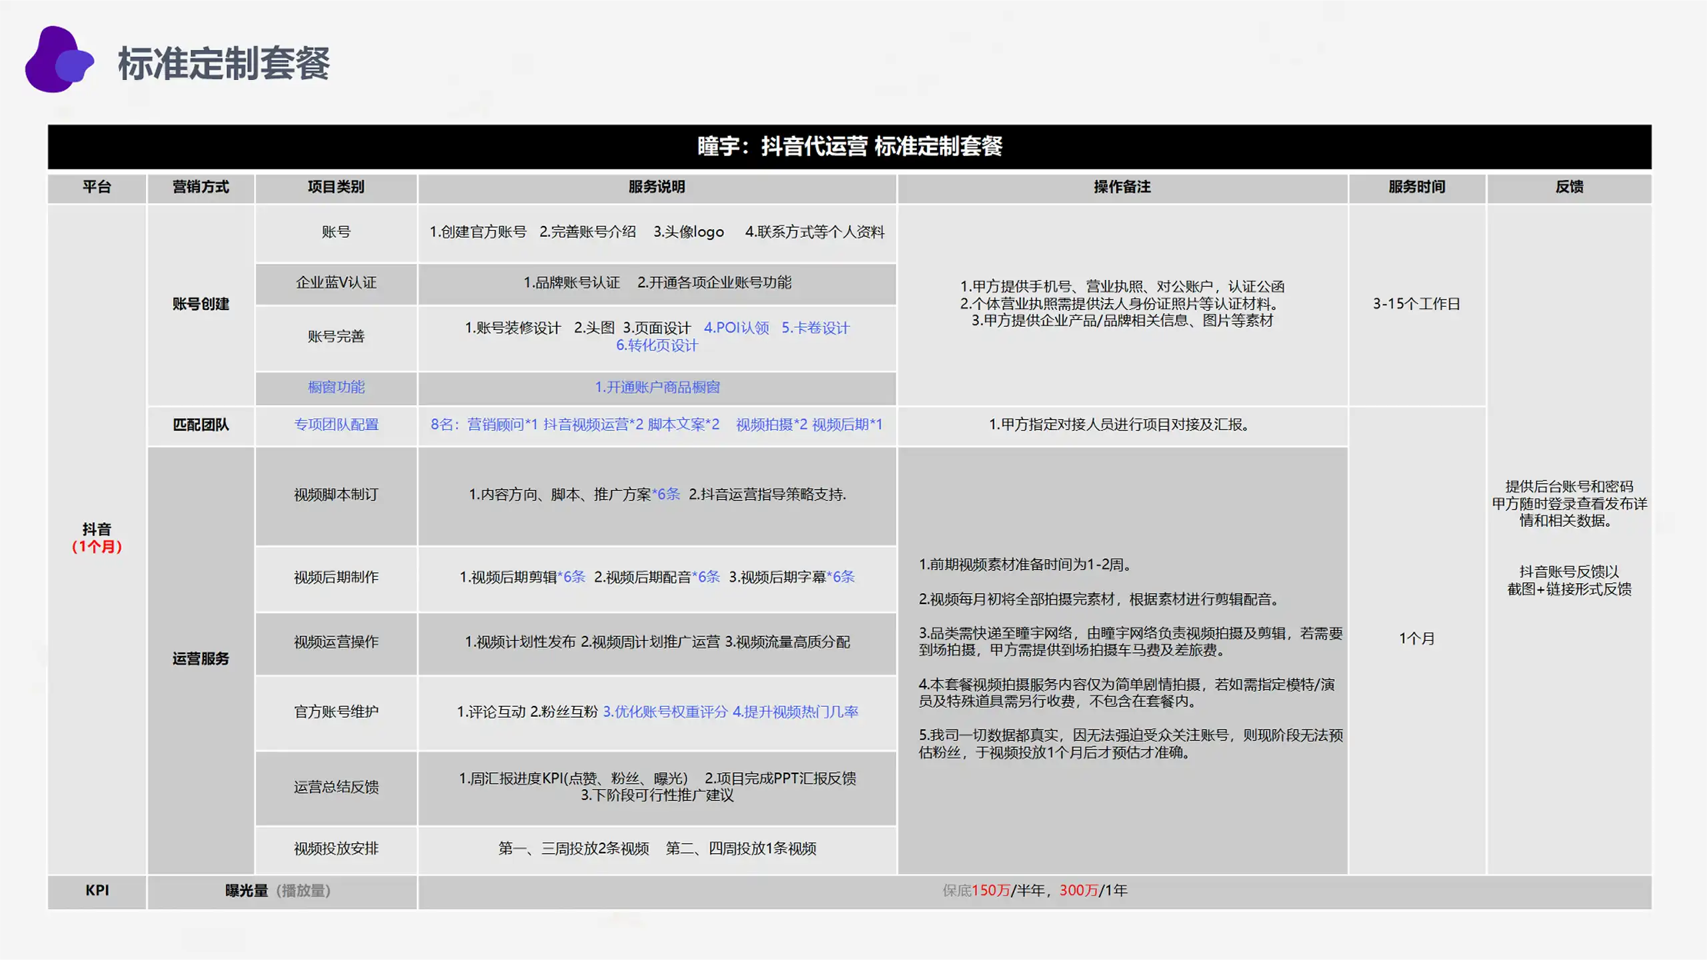Image resolution: width=1707 pixels, height=960 pixels.
Task: Select note 5.我司一切数据都真实
Action: pyautogui.click(x=1131, y=745)
